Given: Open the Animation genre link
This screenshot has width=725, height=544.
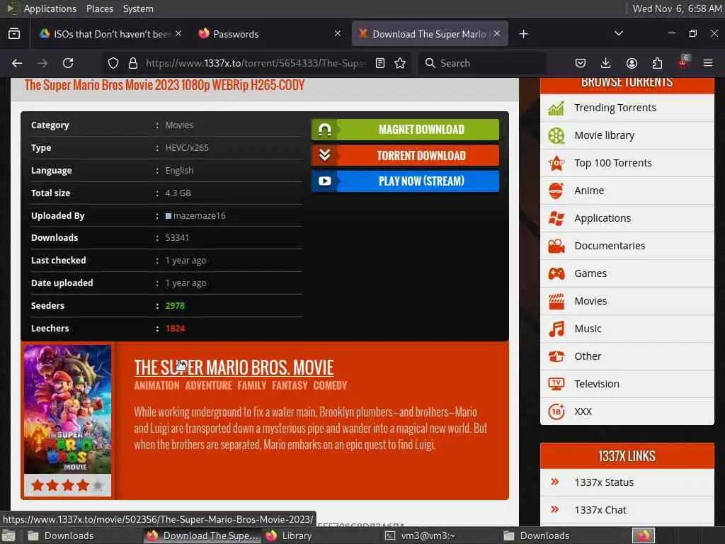Looking at the screenshot, I should 156,385.
